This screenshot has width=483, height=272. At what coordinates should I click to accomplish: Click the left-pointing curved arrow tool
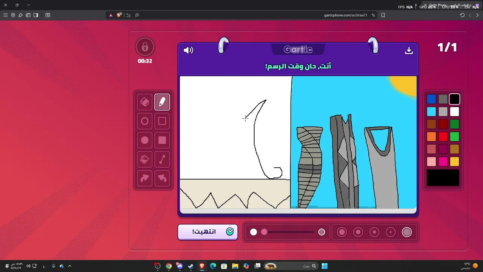(162, 178)
